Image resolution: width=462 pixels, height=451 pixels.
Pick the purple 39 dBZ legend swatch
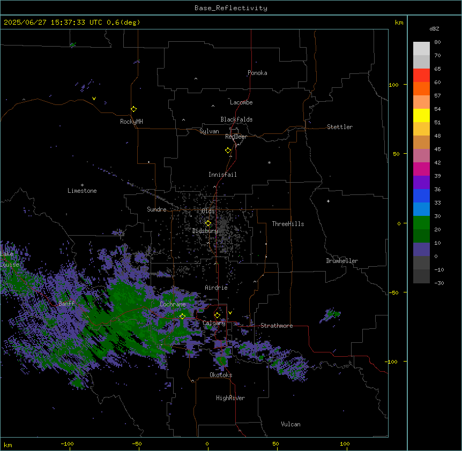421,183
